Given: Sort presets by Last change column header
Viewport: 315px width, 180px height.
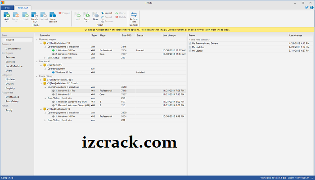Looking at the screenshot, I should click(296, 36).
